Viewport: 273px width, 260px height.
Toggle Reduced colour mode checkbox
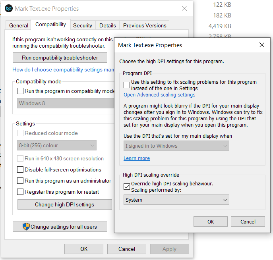[20, 133]
